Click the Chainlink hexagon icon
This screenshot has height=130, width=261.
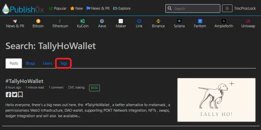point(139,21)
